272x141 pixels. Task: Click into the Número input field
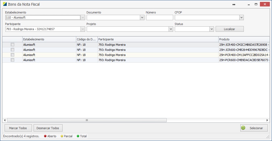point(159,17)
